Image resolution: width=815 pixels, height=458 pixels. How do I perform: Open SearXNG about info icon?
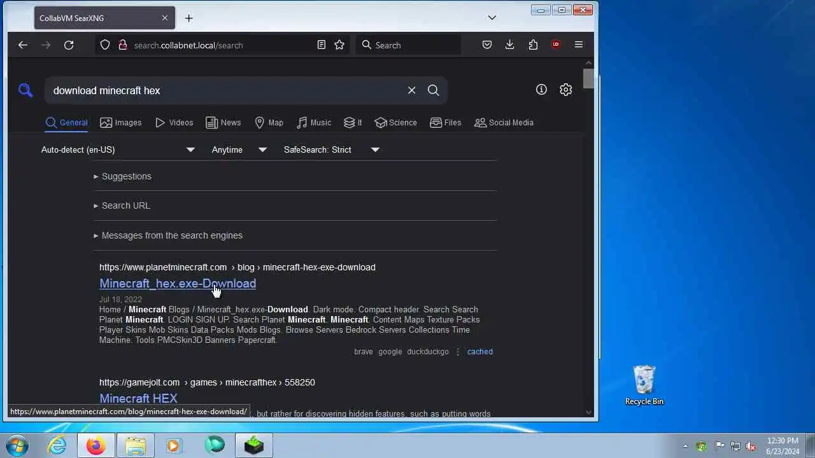(541, 90)
